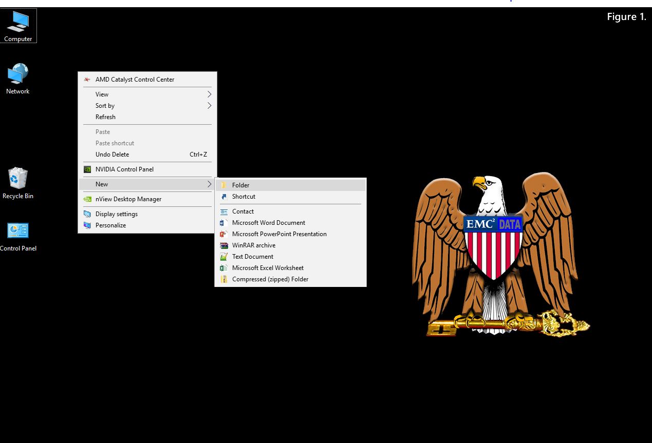Click the AMD Catalyst Control Center icon
652x443 pixels.
tap(87, 80)
